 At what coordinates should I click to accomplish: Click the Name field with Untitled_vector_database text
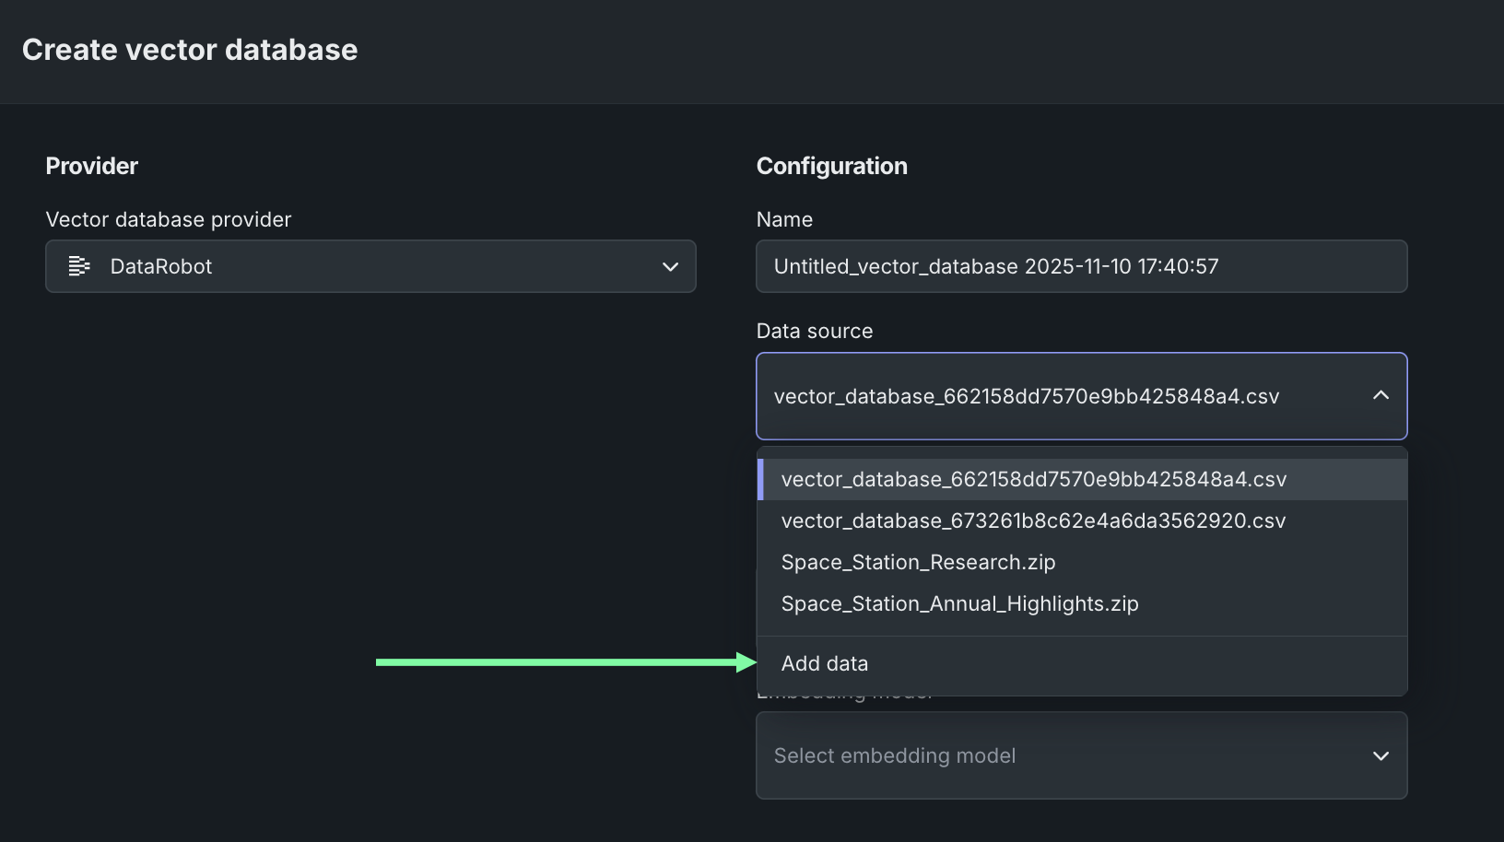(x=1080, y=266)
